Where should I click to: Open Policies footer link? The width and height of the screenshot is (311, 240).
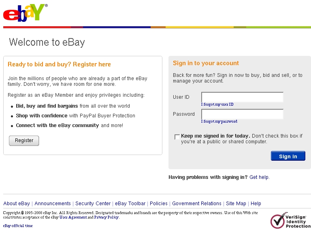click(158, 204)
